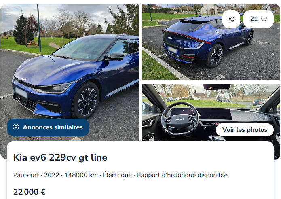Click the Kia logo on the front hood
281x199 pixels.
[x=24, y=79]
